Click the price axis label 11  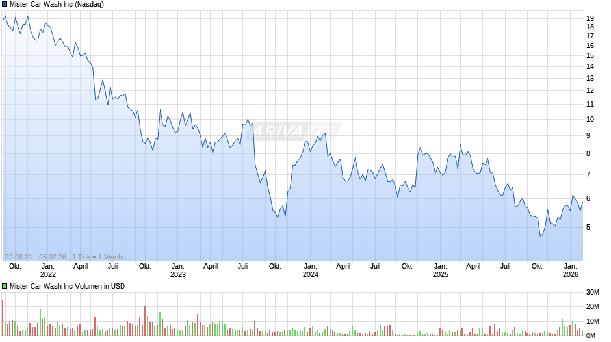point(590,105)
